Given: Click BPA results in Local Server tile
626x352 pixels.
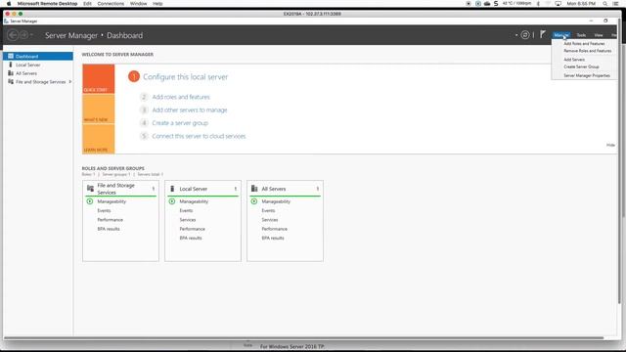Looking at the screenshot, I should click(x=191, y=239).
